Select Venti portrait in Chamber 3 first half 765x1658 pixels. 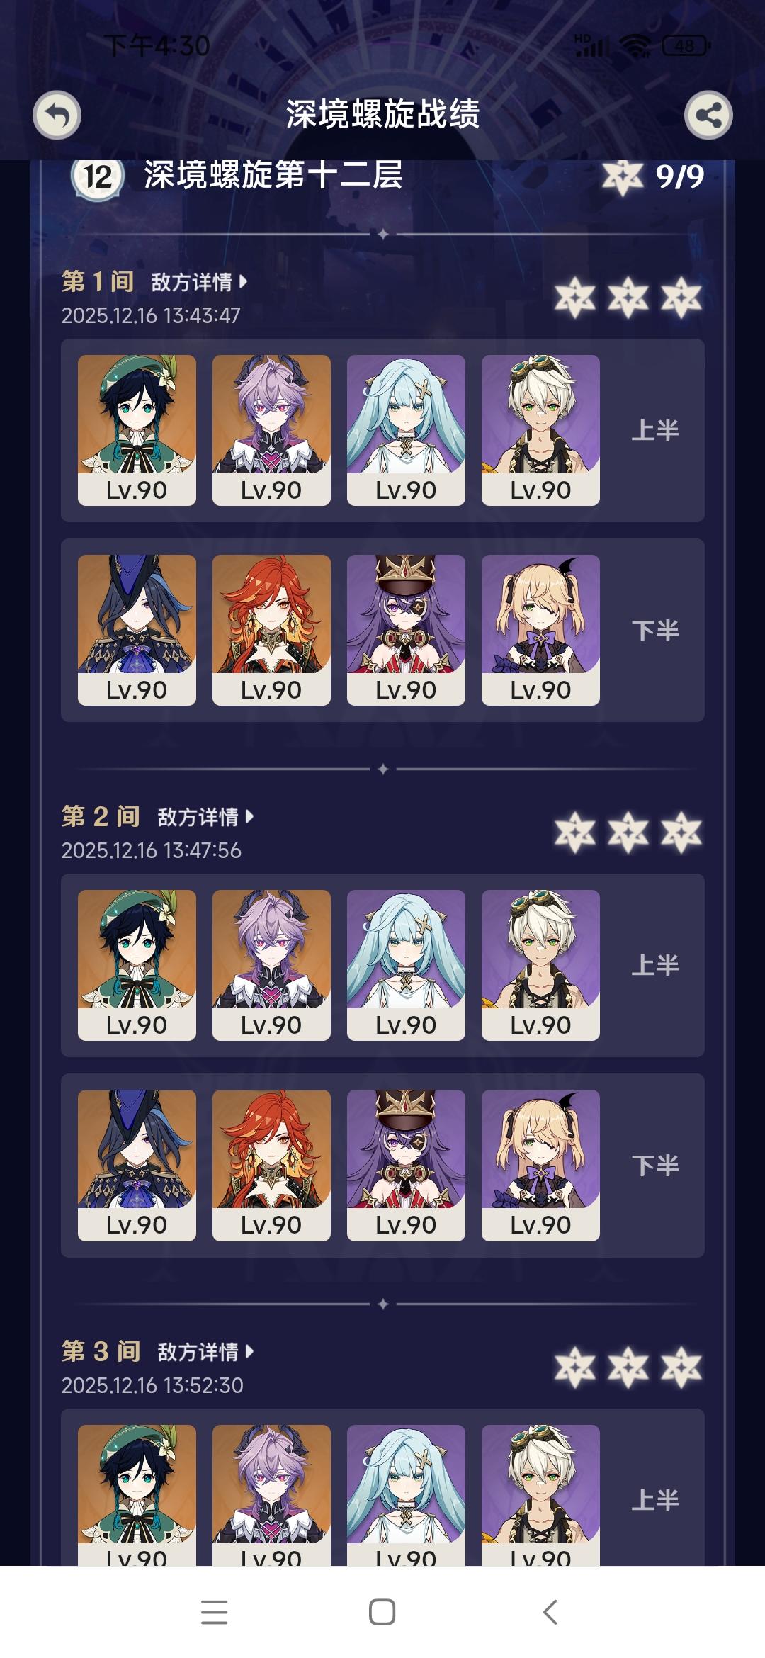pyautogui.click(x=137, y=1494)
